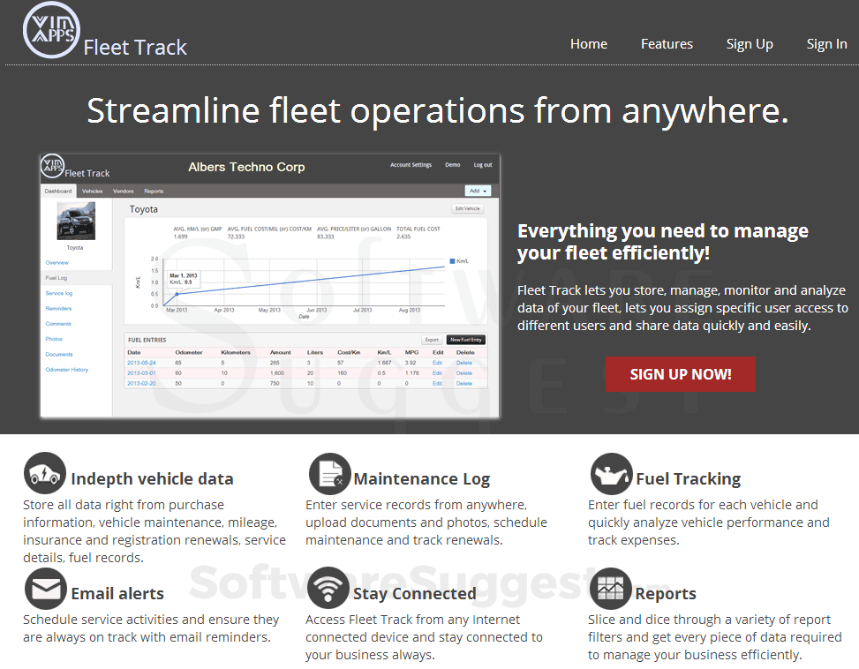The width and height of the screenshot is (859, 669).
Task: Open Reminders in the vehicle sidebar
Action: click(58, 309)
